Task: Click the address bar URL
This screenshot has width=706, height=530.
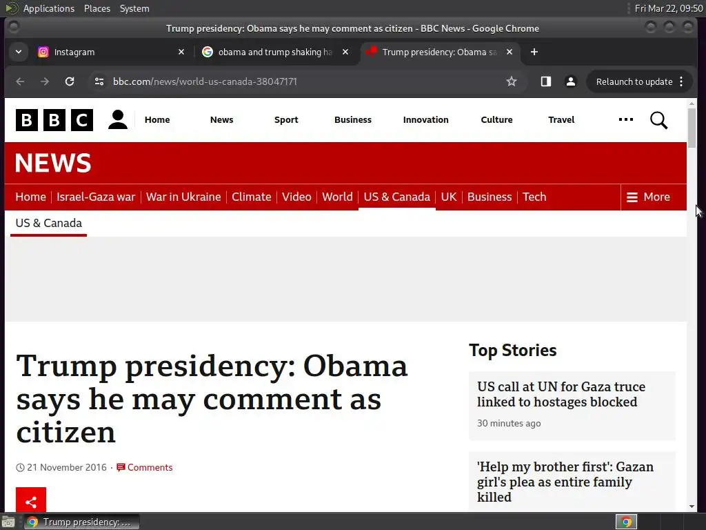Action: pos(205,81)
